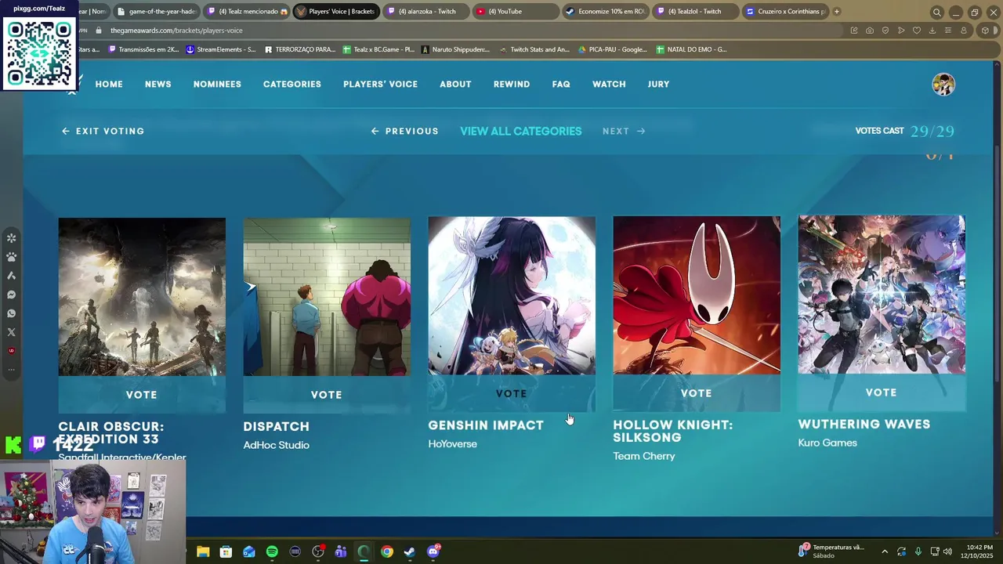Open Microsoft Teams from the taskbar
The image size is (1003, 564).
click(341, 551)
